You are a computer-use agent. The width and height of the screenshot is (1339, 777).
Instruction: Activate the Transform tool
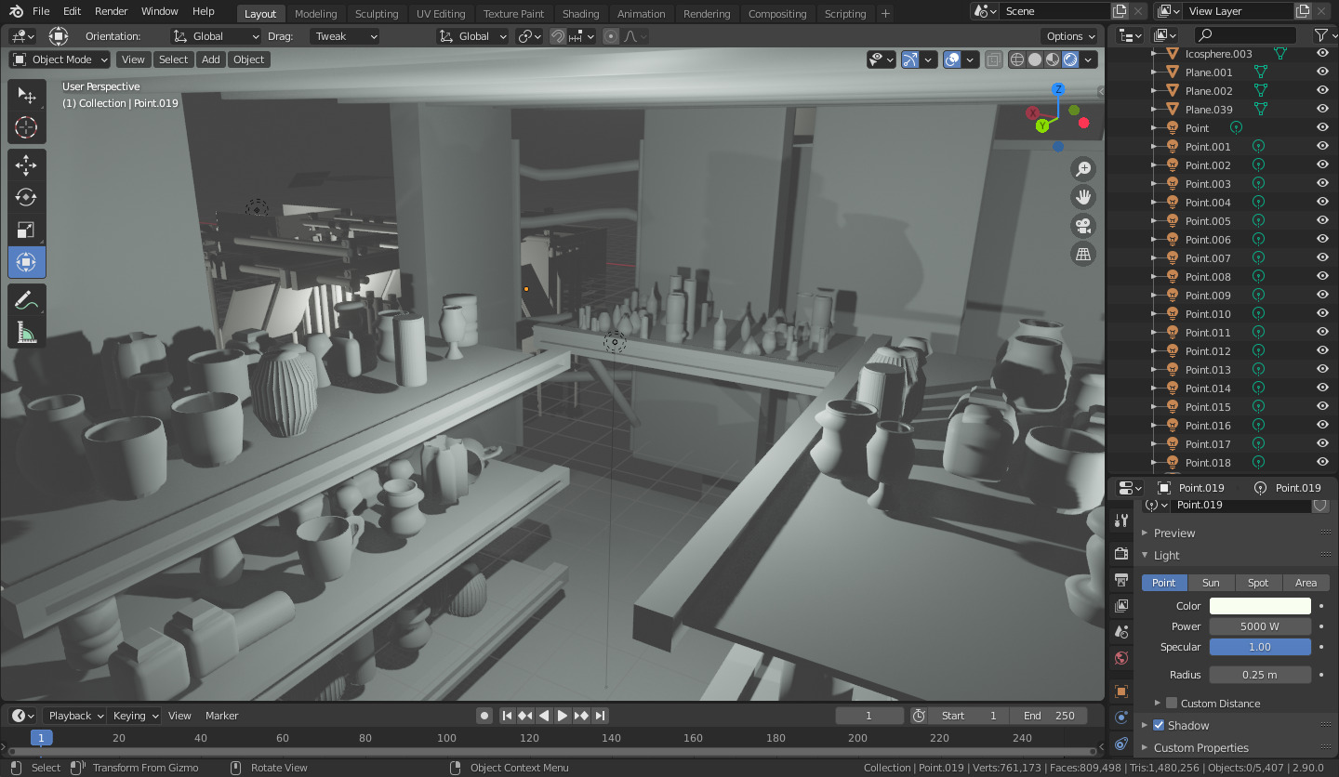[x=26, y=262]
